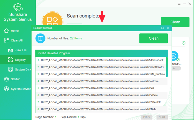The image size is (194, 120).
Task: Click the Startup up-arrow circle icon
Action: (6, 79)
